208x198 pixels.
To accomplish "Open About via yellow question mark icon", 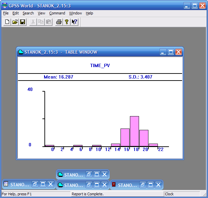I will 67,22.
